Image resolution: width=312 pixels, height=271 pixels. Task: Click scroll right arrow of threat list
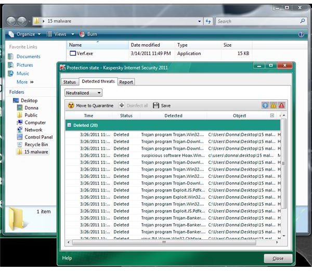(x=277, y=242)
